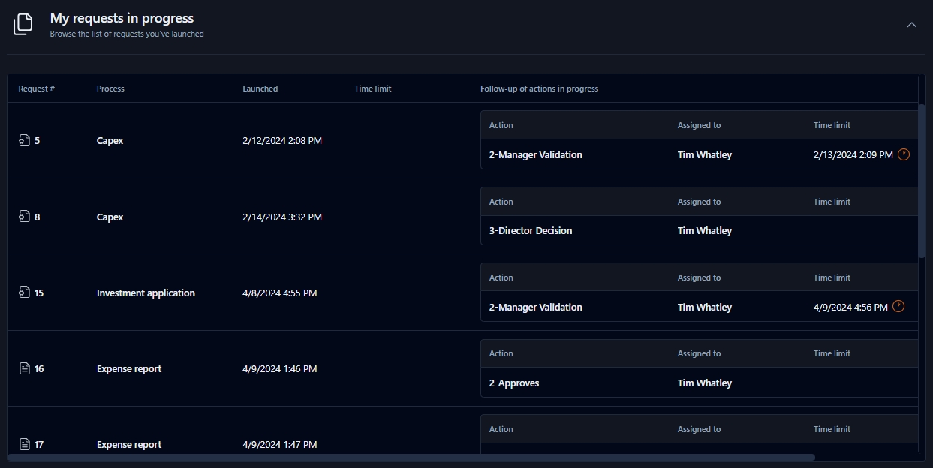Sort by the Launched column header
Image resolution: width=933 pixels, height=468 pixels.
(260, 88)
